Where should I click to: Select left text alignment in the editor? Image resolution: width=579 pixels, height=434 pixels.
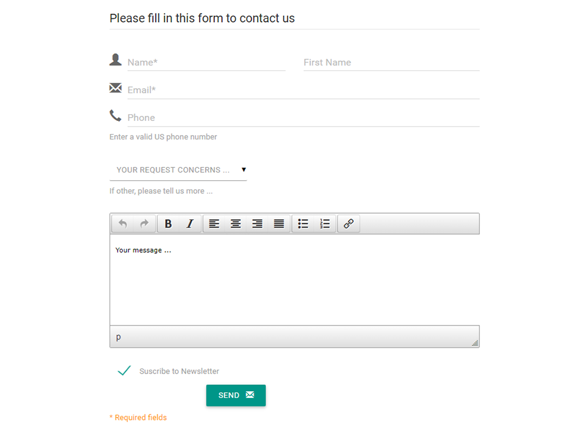click(214, 224)
